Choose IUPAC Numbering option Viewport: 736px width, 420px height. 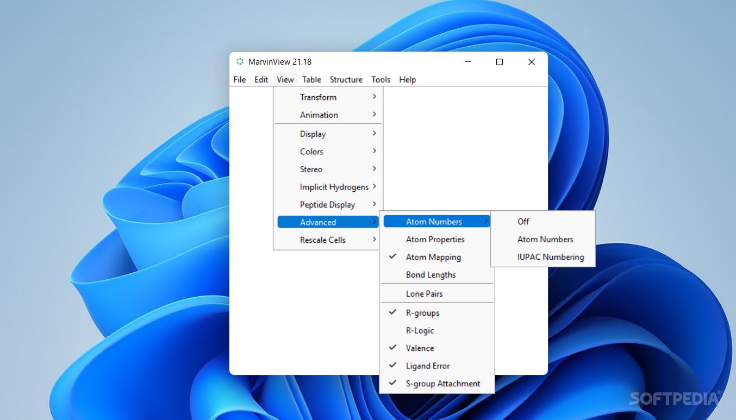coord(542,257)
